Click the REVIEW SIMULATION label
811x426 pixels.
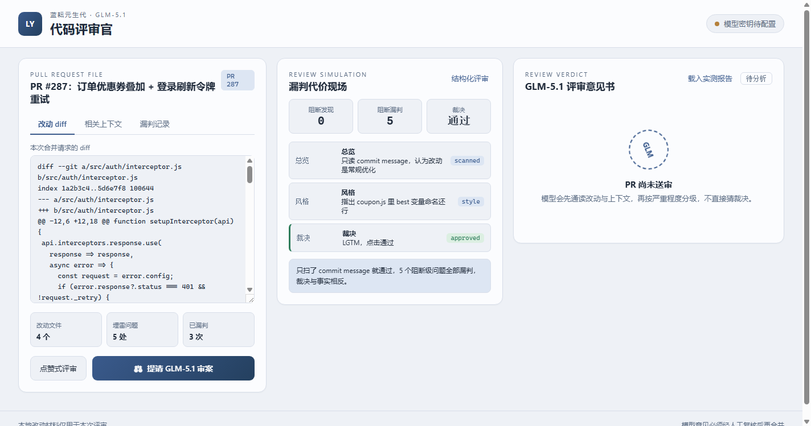tap(328, 75)
